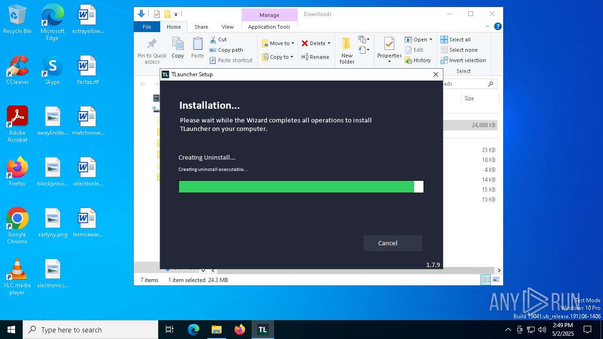The height and width of the screenshot is (339, 603).
Task: Click Invert selection in the ribbon
Action: (x=463, y=60)
